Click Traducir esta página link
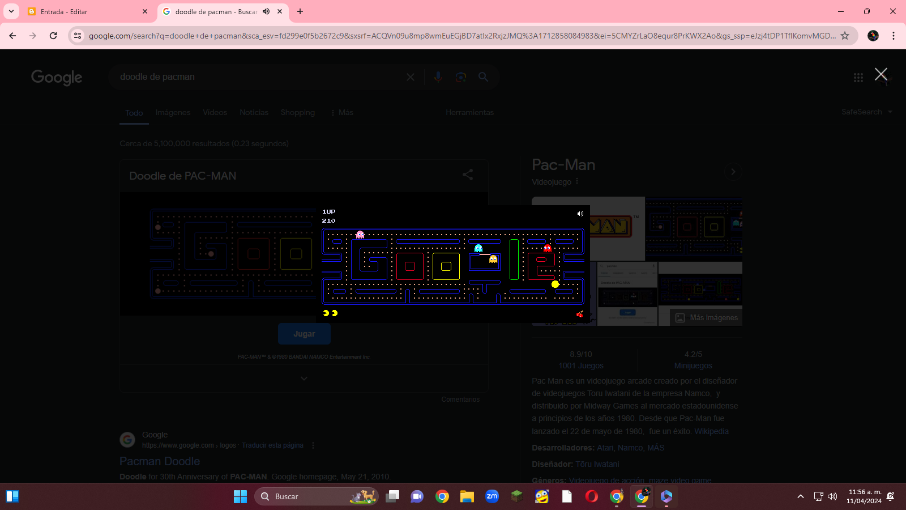This screenshot has height=510, width=906. (x=272, y=445)
